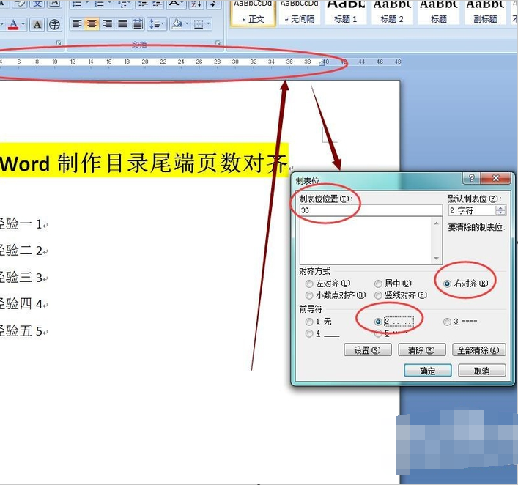518x485 pixels.
Task: Click the 全部清除(A) button
Action: pos(478,350)
